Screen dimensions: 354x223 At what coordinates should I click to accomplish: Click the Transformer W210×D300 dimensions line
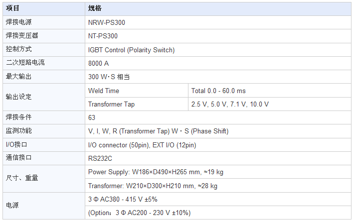coord(153,186)
